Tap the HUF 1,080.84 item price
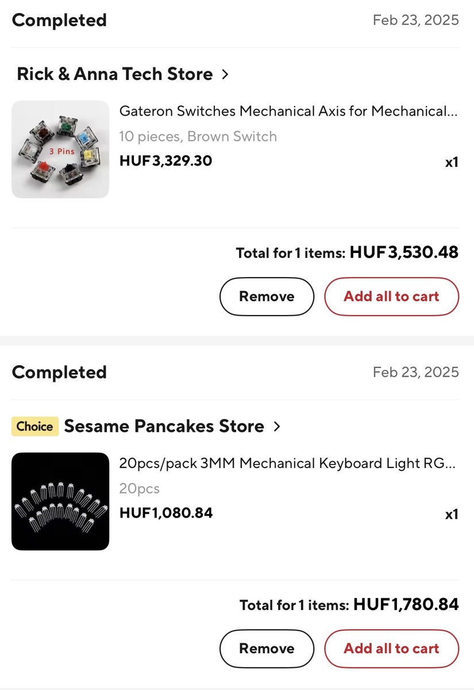The height and width of the screenshot is (690, 474). point(166,513)
